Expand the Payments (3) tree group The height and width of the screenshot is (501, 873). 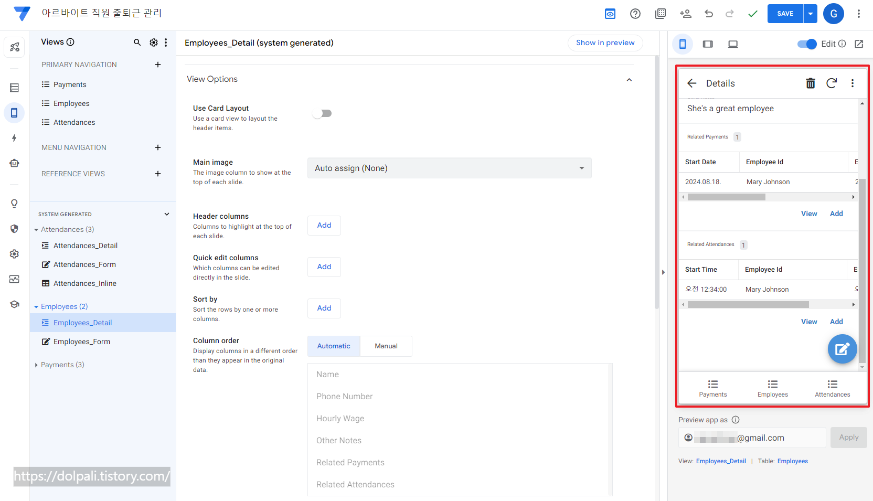coord(36,365)
